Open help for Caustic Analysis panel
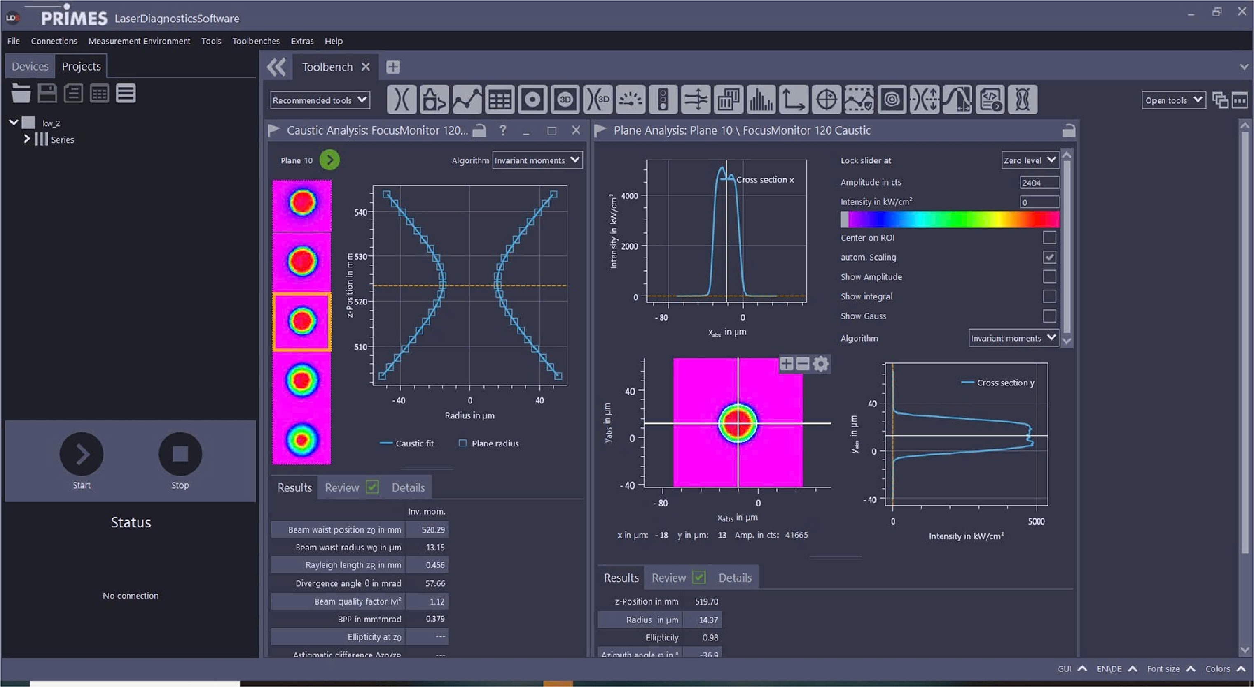 (503, 130)
